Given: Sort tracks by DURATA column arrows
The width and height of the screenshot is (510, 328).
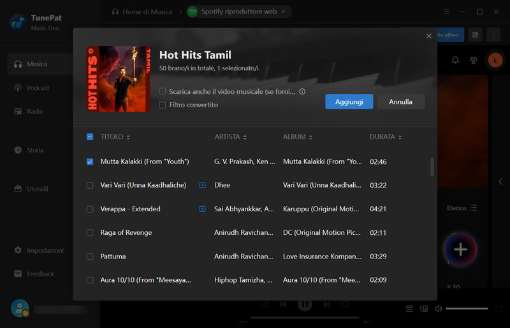Looking at the screenshot, I should click(400, 137).
